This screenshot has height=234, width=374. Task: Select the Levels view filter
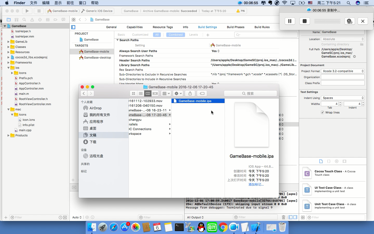pyautogui.click(x=193, y=35)
